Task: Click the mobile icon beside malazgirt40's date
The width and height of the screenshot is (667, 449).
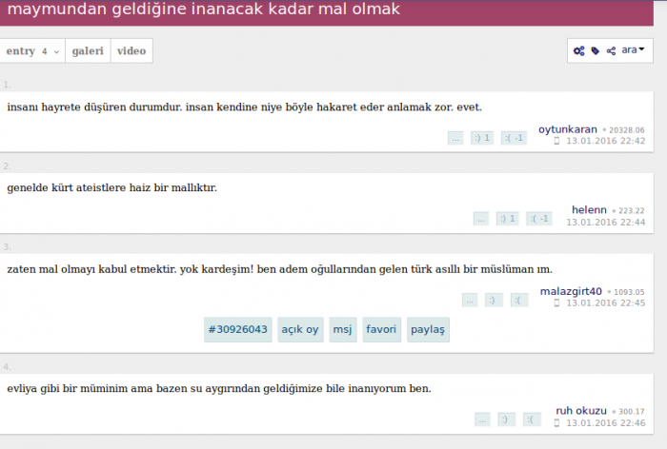Action: 556,303
